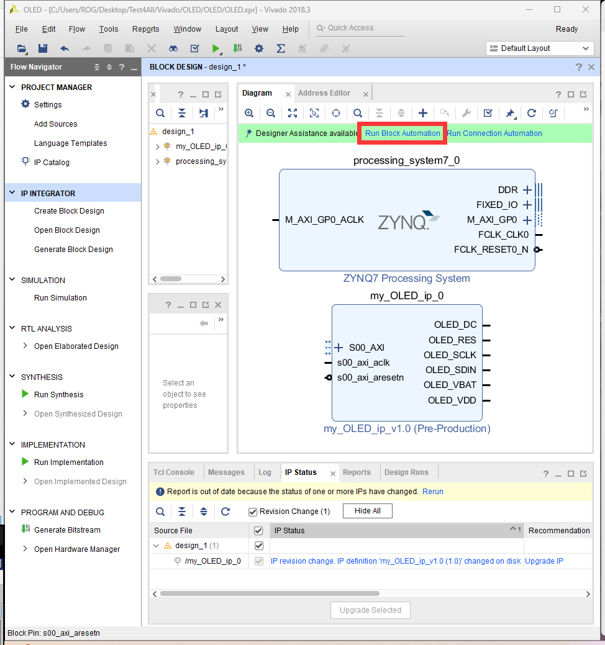Expand all rows in IP Status toolbar

coord(204,512)
